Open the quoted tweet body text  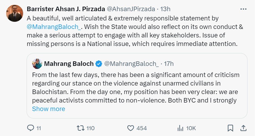(136, 88)
